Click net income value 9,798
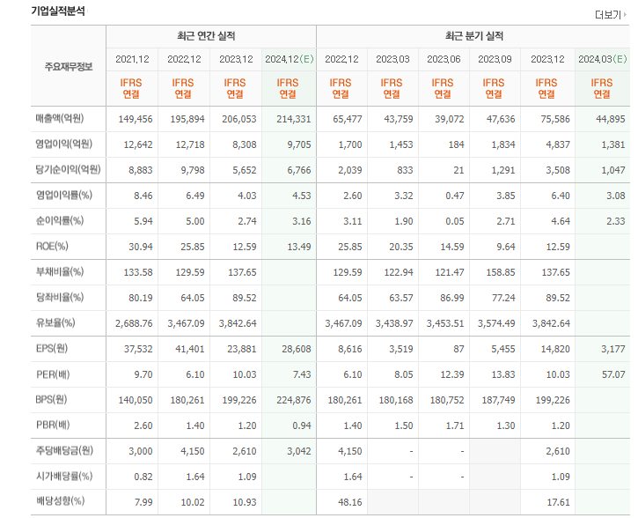Screen dimensions: 638x518 pos(193,170)
